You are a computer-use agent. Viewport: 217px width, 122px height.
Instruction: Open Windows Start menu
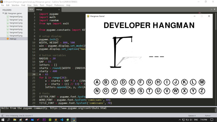point(3,120)
